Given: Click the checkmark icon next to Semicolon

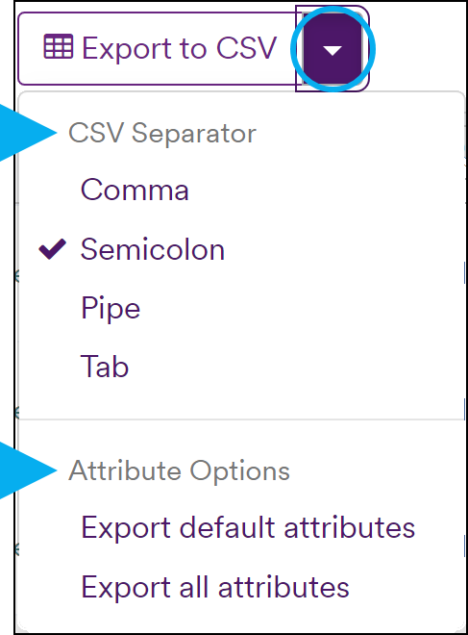Looking at the screenshot, I should (52, 248).
